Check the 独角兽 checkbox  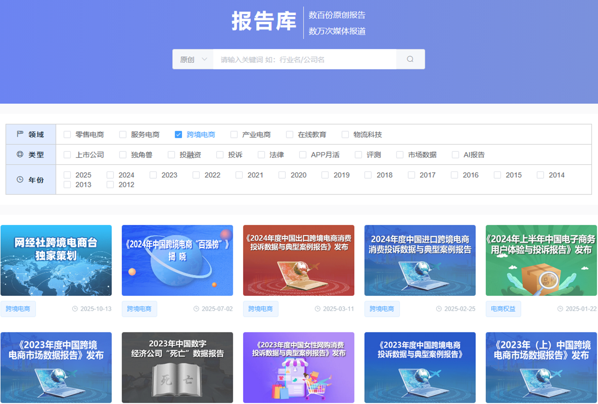pos(123,154)
